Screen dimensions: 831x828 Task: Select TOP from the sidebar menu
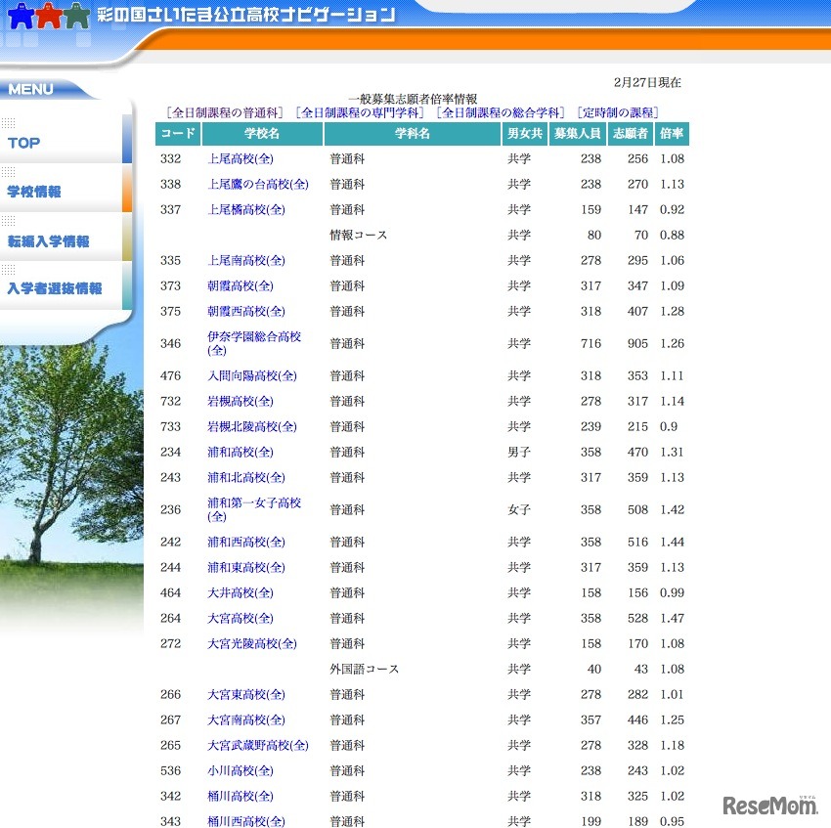[23, 143]
